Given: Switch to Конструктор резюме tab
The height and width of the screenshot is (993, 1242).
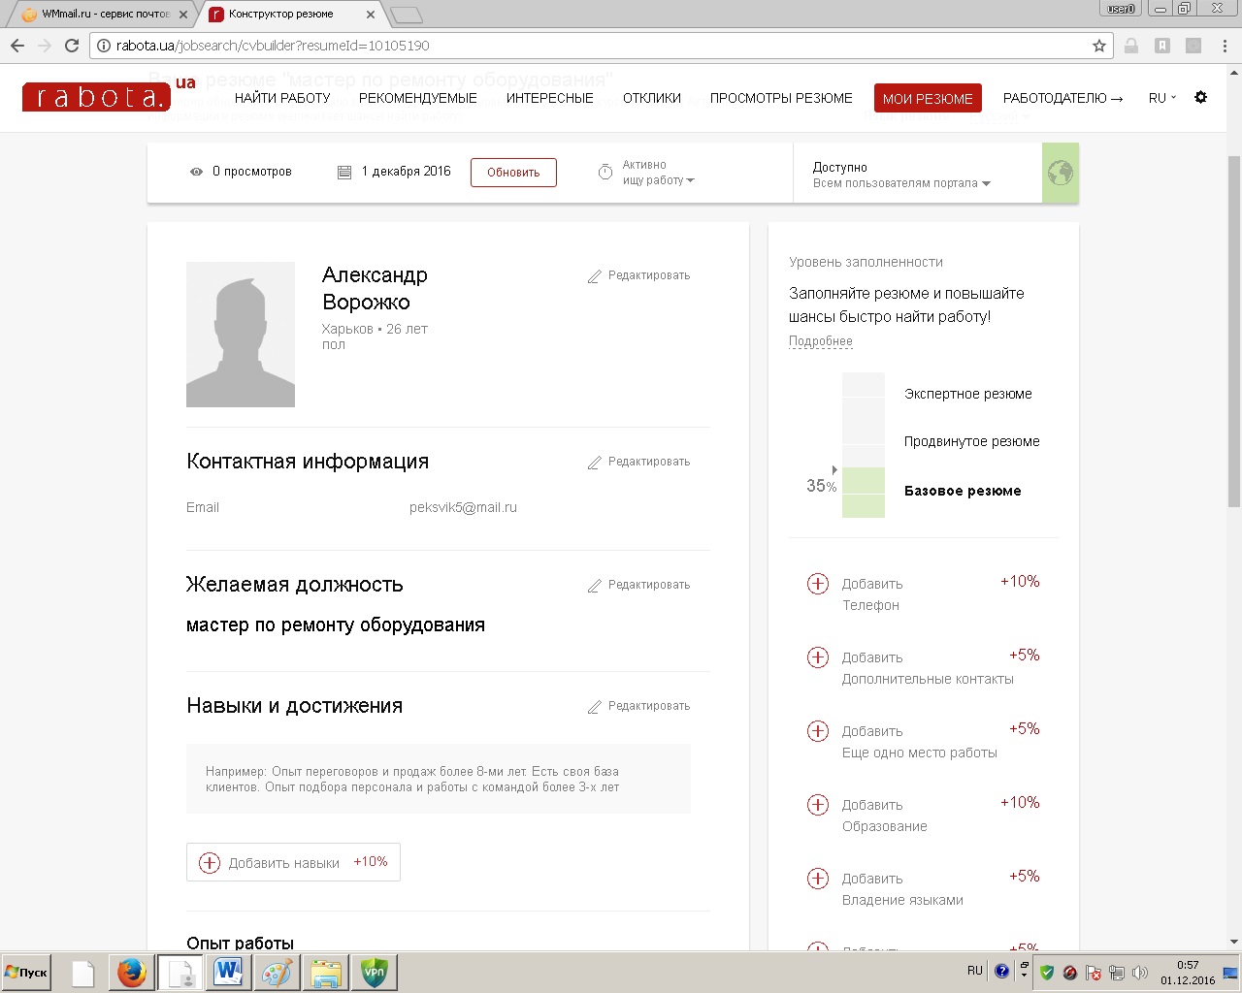Looking at the screenshot, I should click(x=291, y=15).
